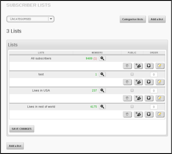
Task: Click the top Add a list button
Action: pyautogui.click(x=157, y=19)
